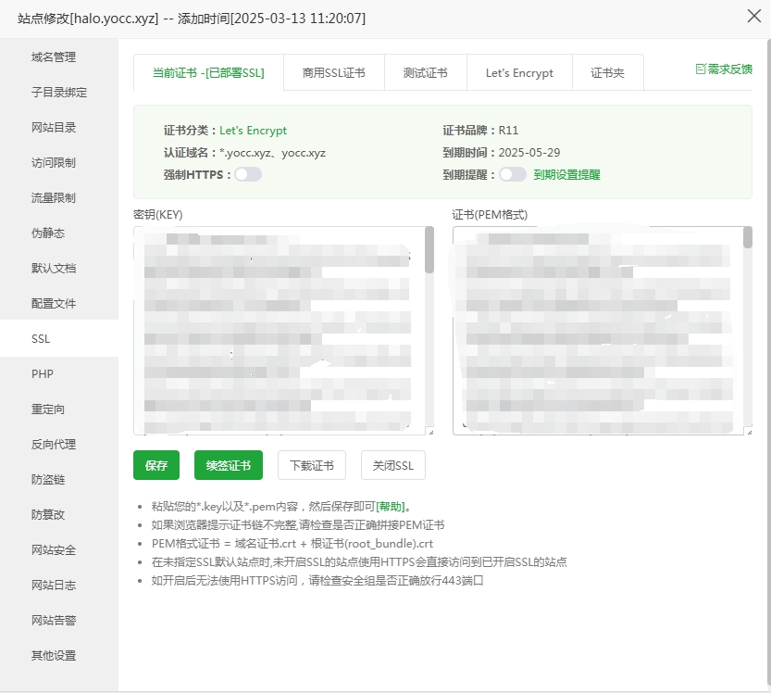Select the Let's Encrypt certificate tab

click(519, 71)
